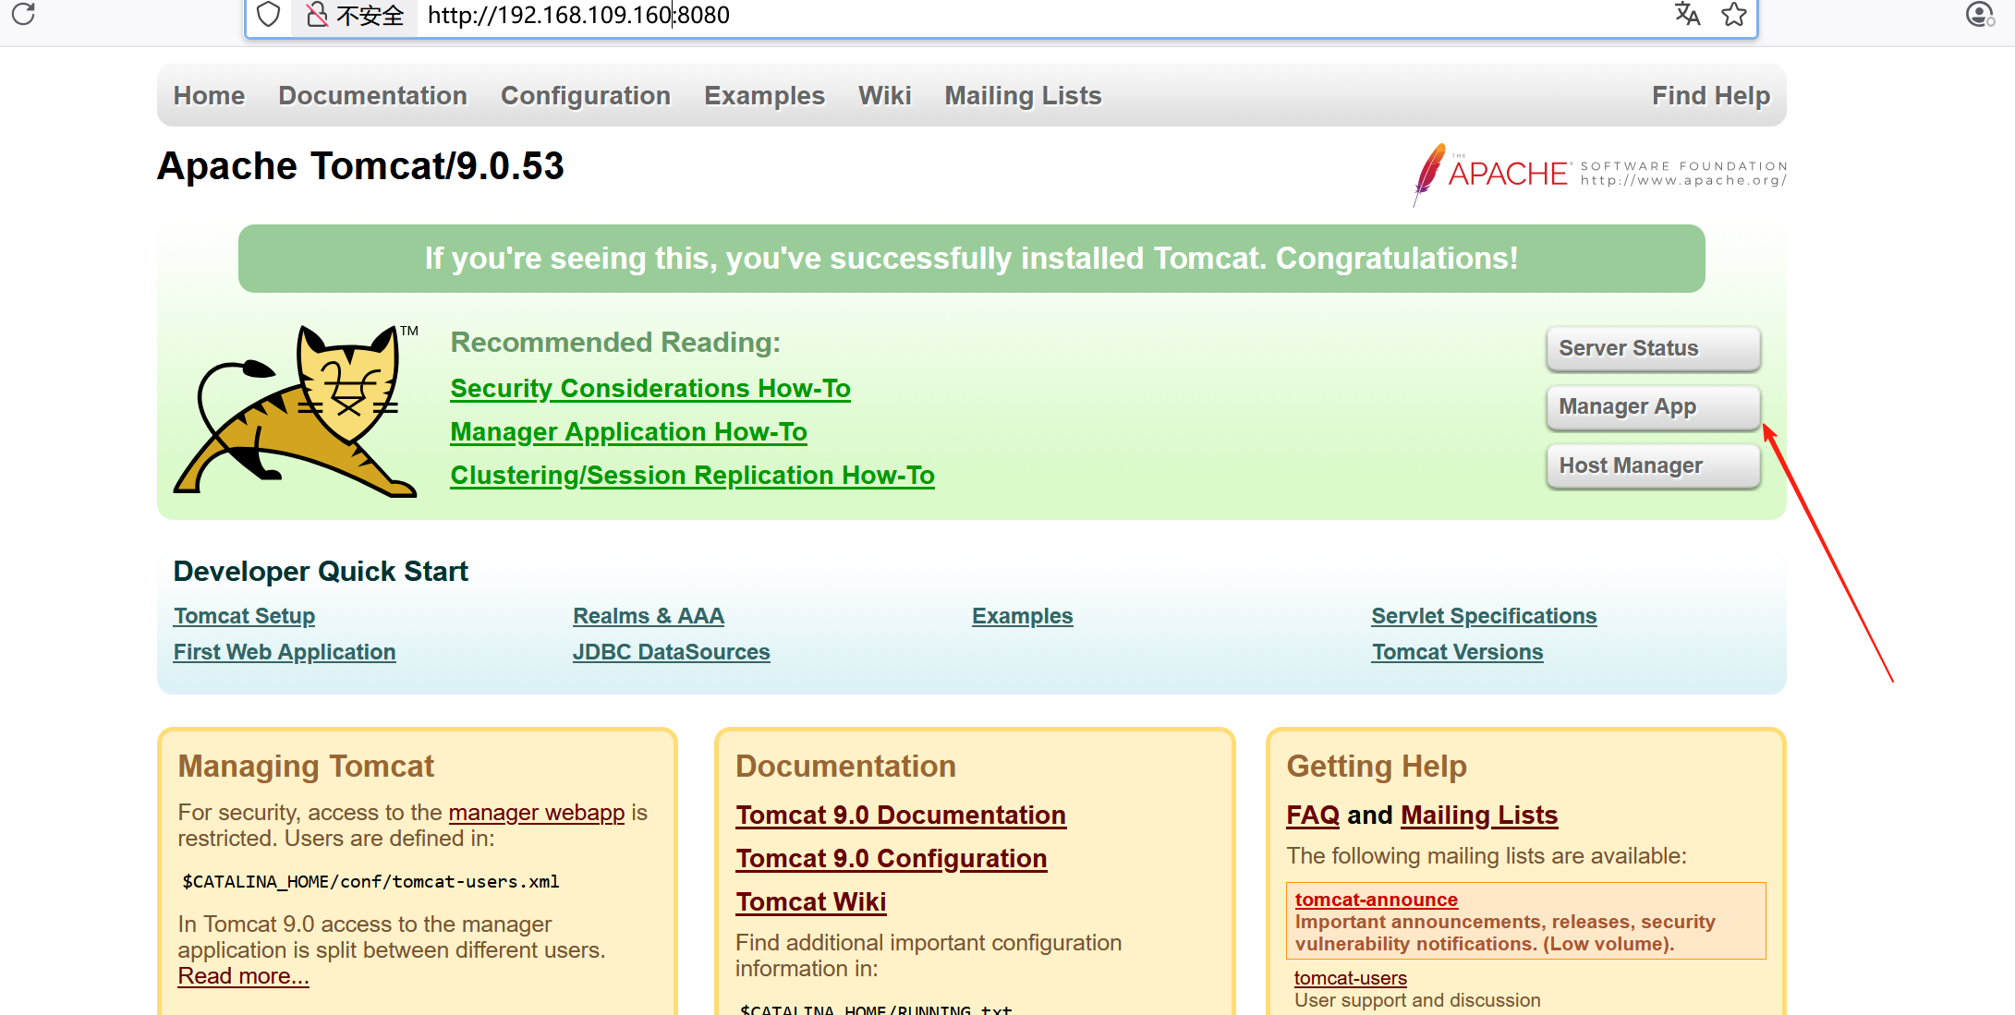The image size is (2015, 1015).
Task: Click the Getting Help heading
Action: [x=1377, y=767]
